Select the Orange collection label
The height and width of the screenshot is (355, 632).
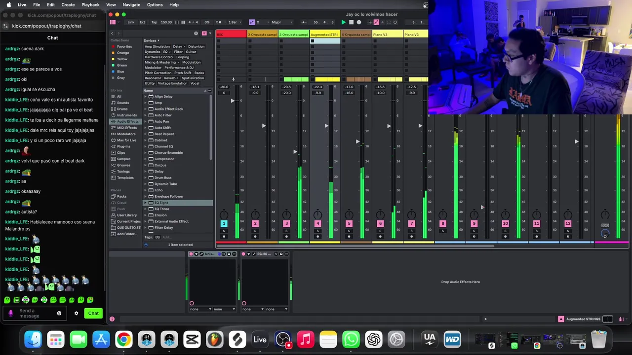(123, 53)
